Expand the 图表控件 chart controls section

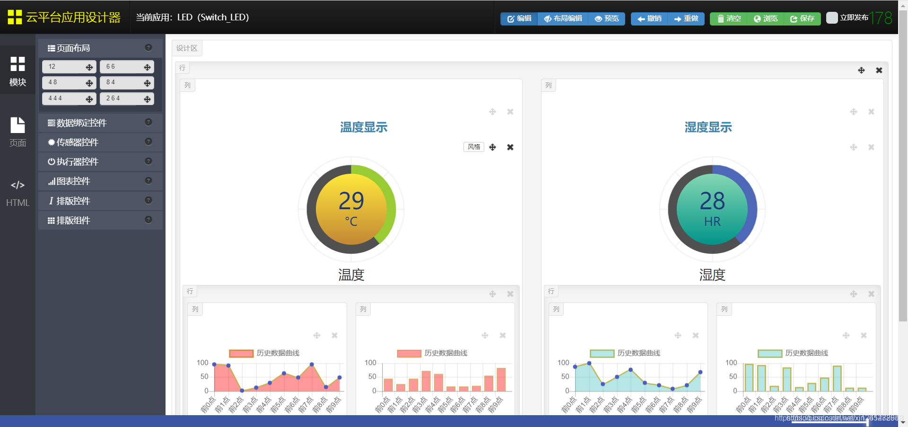(x=100, y=181)
